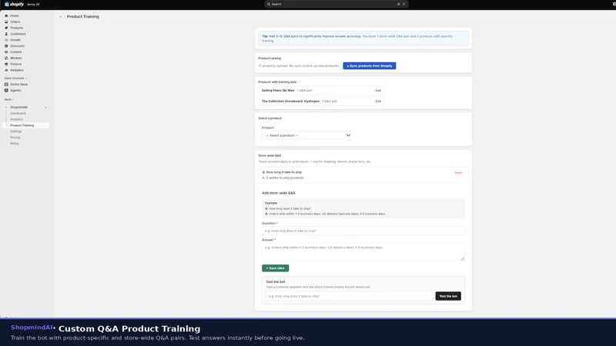616x346 pixels.
Task: Edit The Collection Snowboard: Hydrogen training
Action: point(378,101)
